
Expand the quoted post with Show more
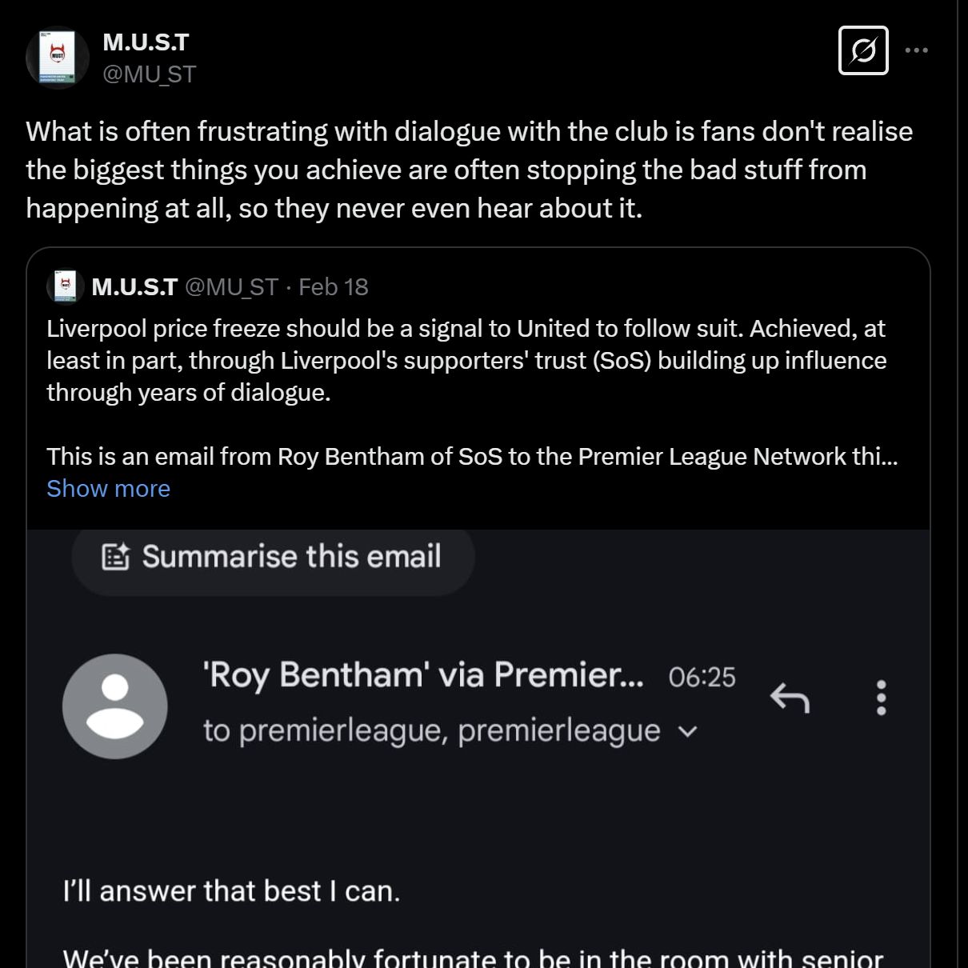[108, 488]
